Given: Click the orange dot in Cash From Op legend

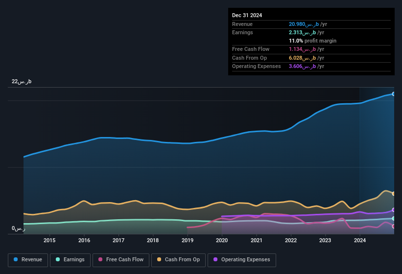Looking at the screenshot, I should pyautogui.click(x=159, y=260).
